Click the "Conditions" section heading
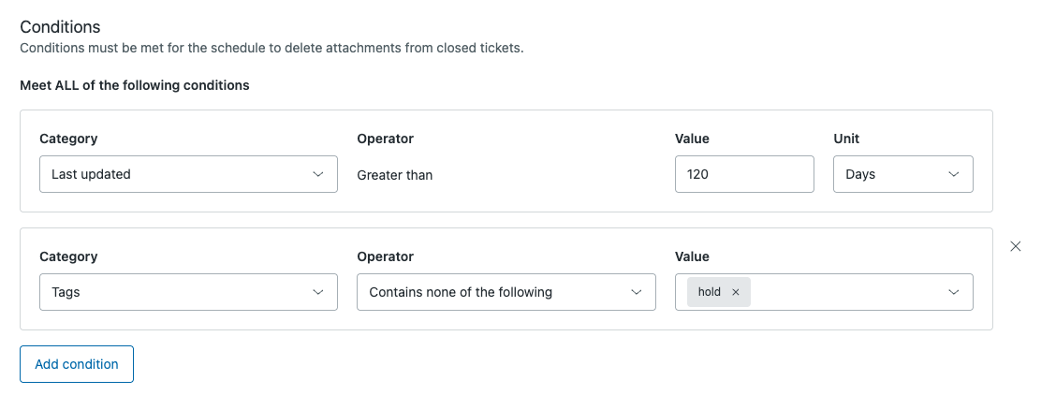The width and height of the screenshot is (1041, 395). (60, 27)
